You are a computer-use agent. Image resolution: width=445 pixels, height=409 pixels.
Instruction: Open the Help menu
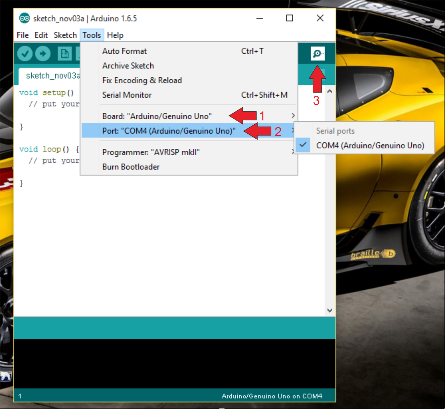[x=115, y=35]
